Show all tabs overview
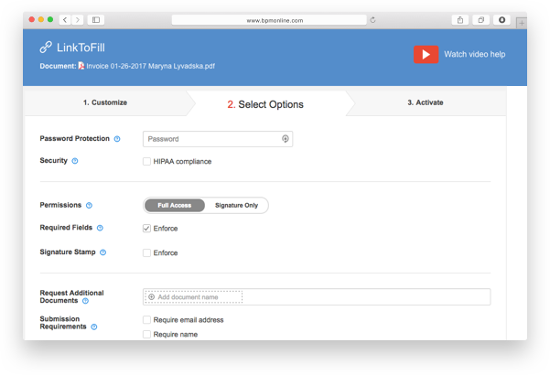Image resolution: width=550 pixels, height=375 pixels. 480,20
